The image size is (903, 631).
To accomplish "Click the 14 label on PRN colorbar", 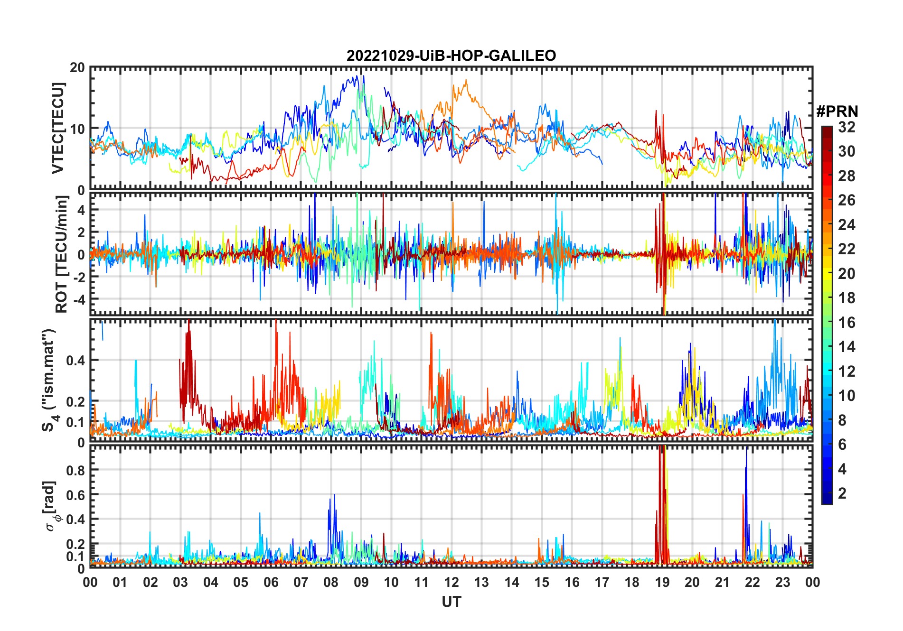I will tap(847, 347).
